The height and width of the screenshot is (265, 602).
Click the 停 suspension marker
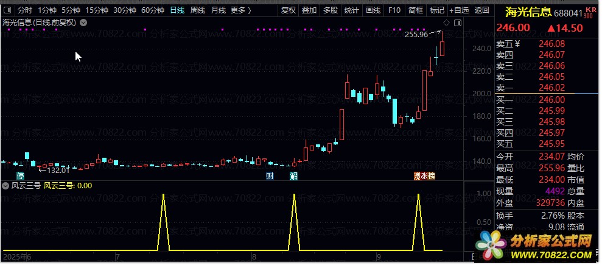point(20,176)
